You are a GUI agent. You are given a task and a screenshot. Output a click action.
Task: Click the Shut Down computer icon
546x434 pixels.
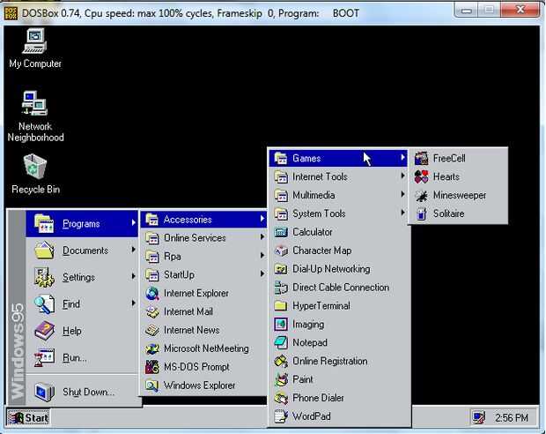click(x=45, y=392)
